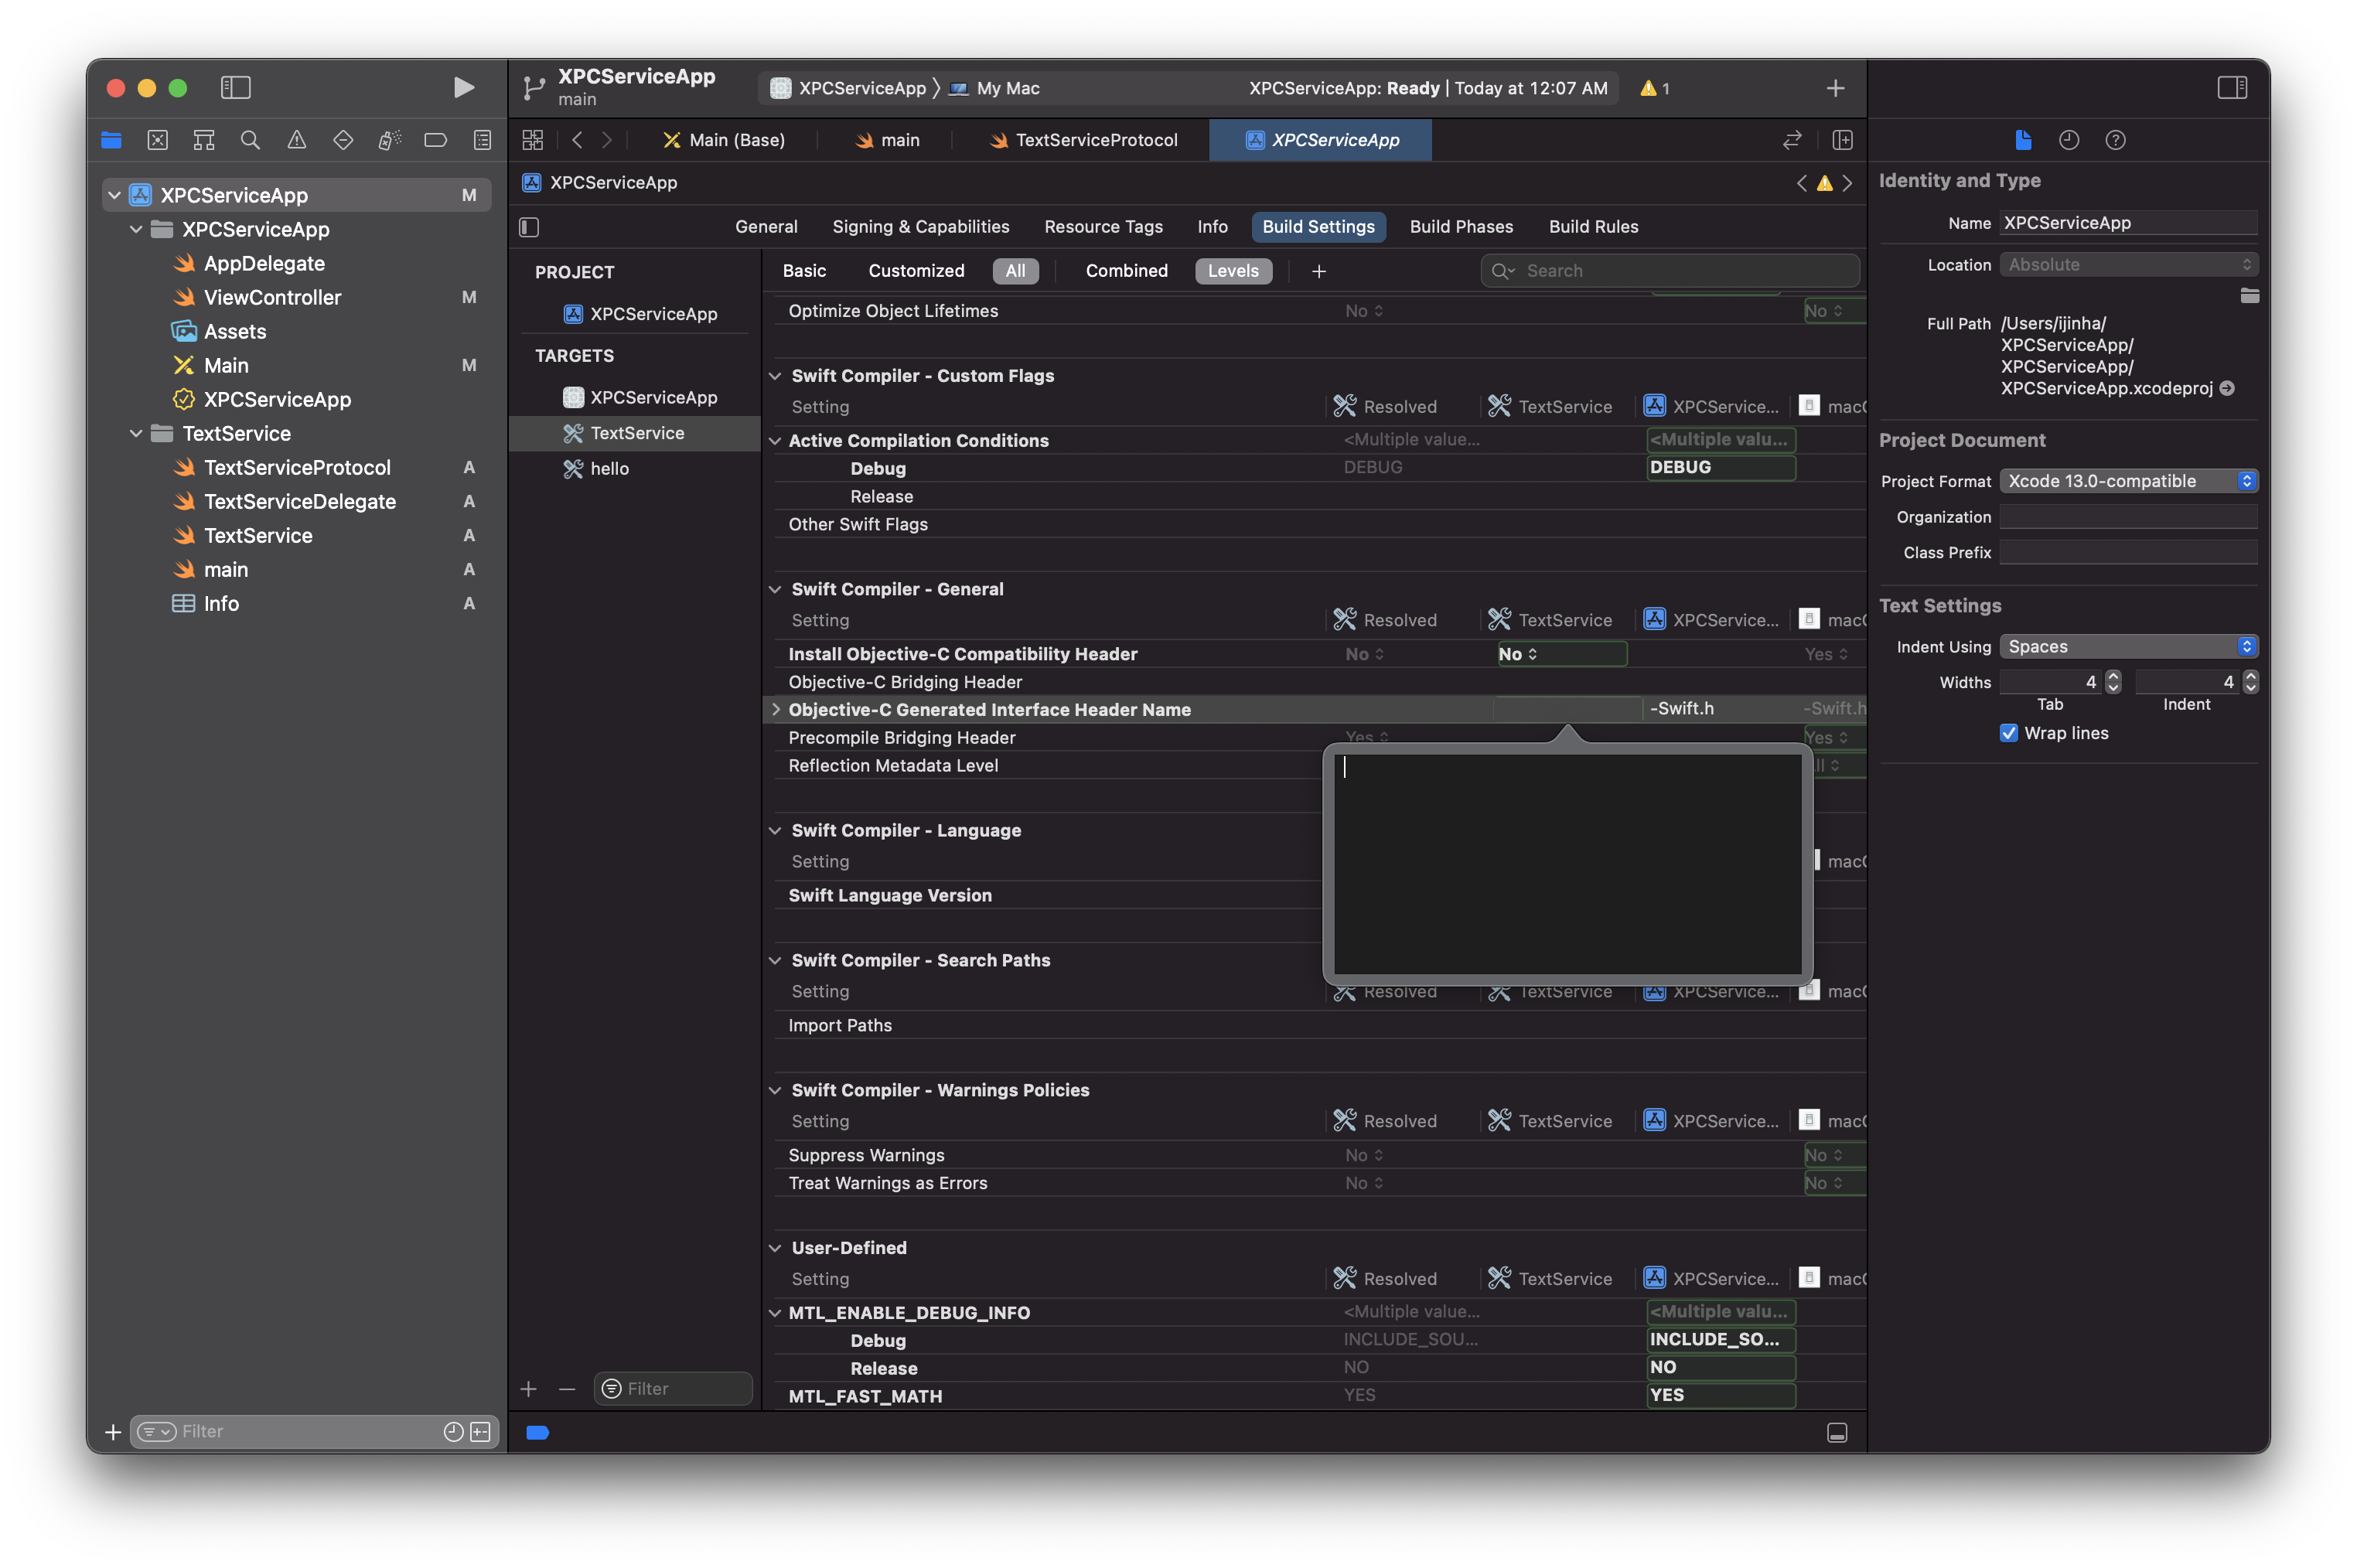This screenshot has height=1568, width=2357.
Task: Hide the targets list sidebar toggle
Action: pos(529,227)
